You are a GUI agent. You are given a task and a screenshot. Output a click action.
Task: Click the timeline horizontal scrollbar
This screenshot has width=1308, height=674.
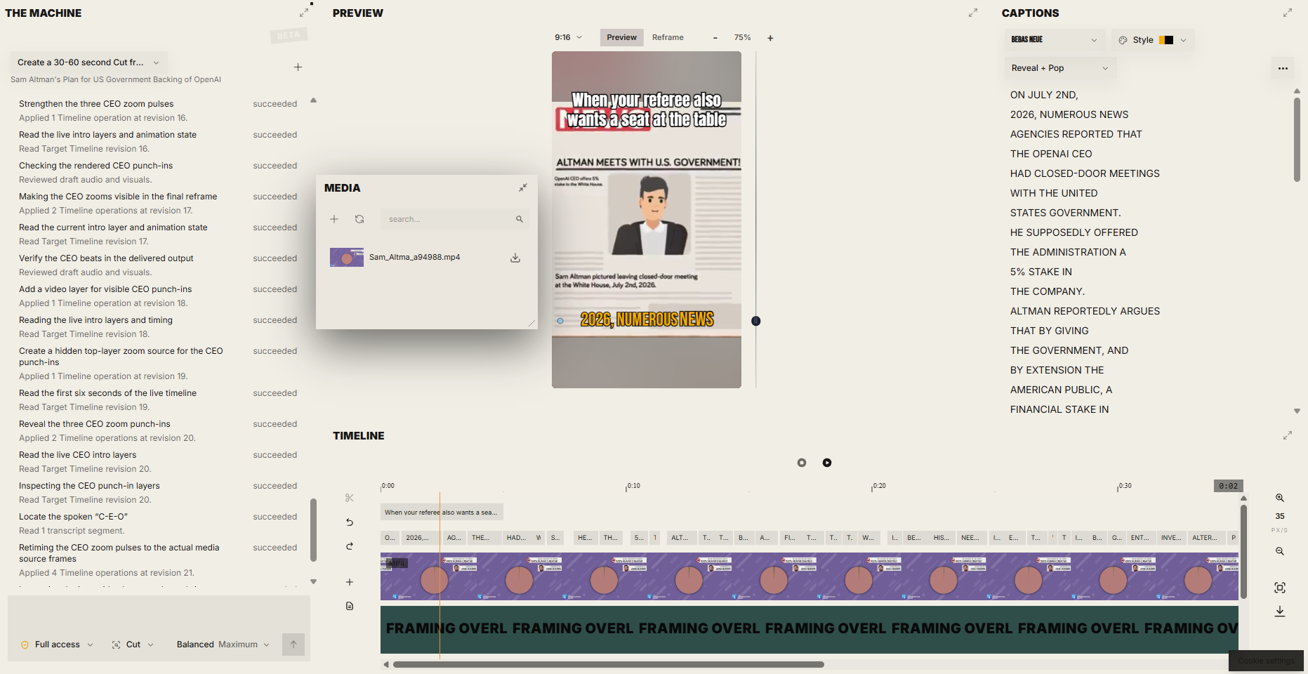(608, 664)
